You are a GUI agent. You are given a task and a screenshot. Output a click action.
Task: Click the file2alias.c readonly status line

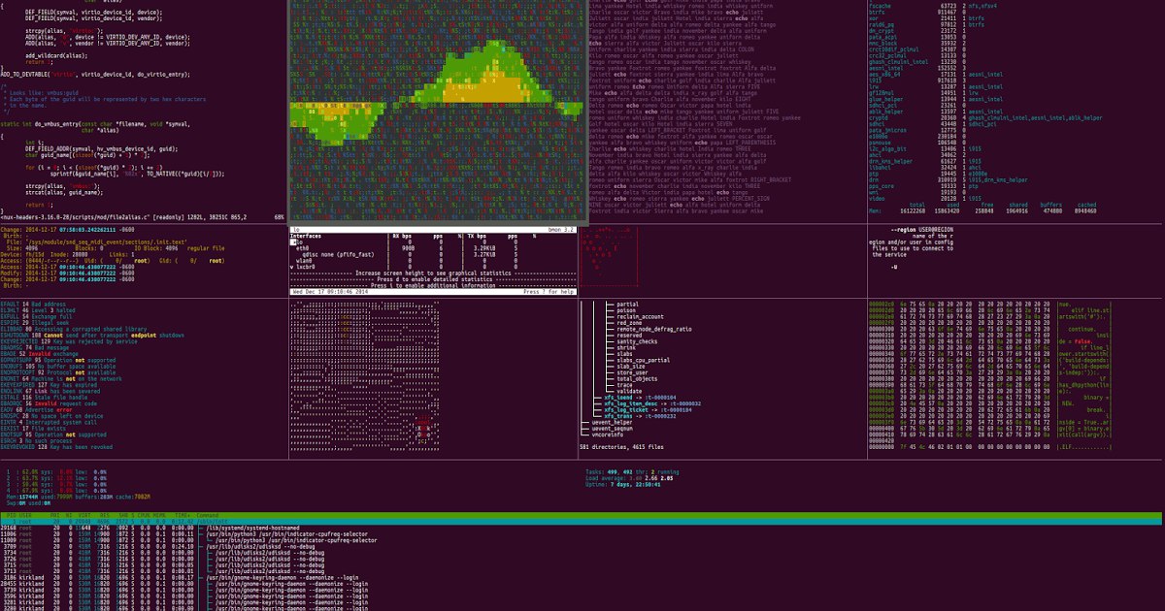coord(142,217)
